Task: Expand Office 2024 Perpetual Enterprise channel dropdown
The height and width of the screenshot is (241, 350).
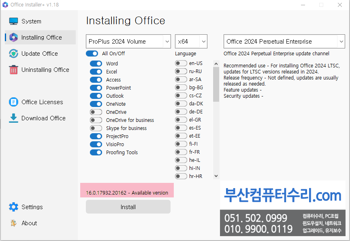Action: 284,42
